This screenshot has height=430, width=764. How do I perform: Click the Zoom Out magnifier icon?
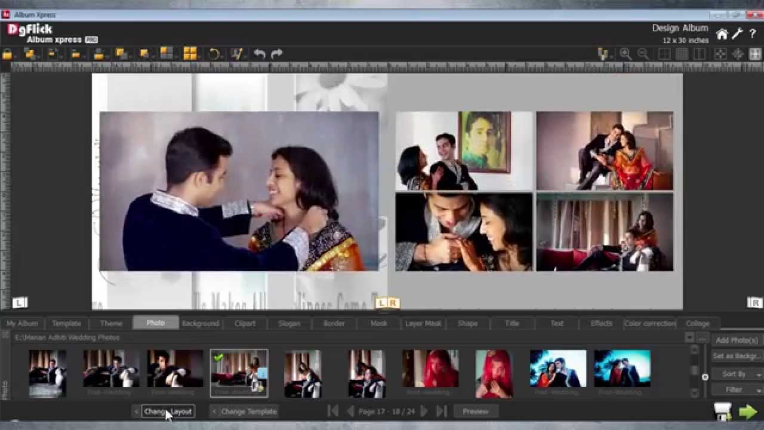[643, 54]
